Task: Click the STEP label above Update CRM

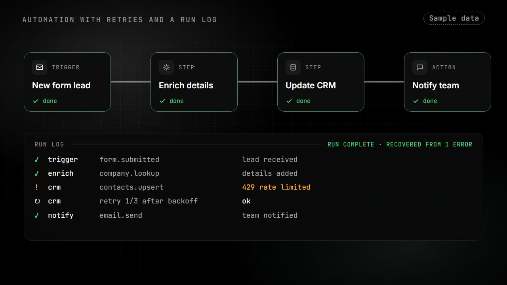Action: pyautogui.click(x=313, y=67)
